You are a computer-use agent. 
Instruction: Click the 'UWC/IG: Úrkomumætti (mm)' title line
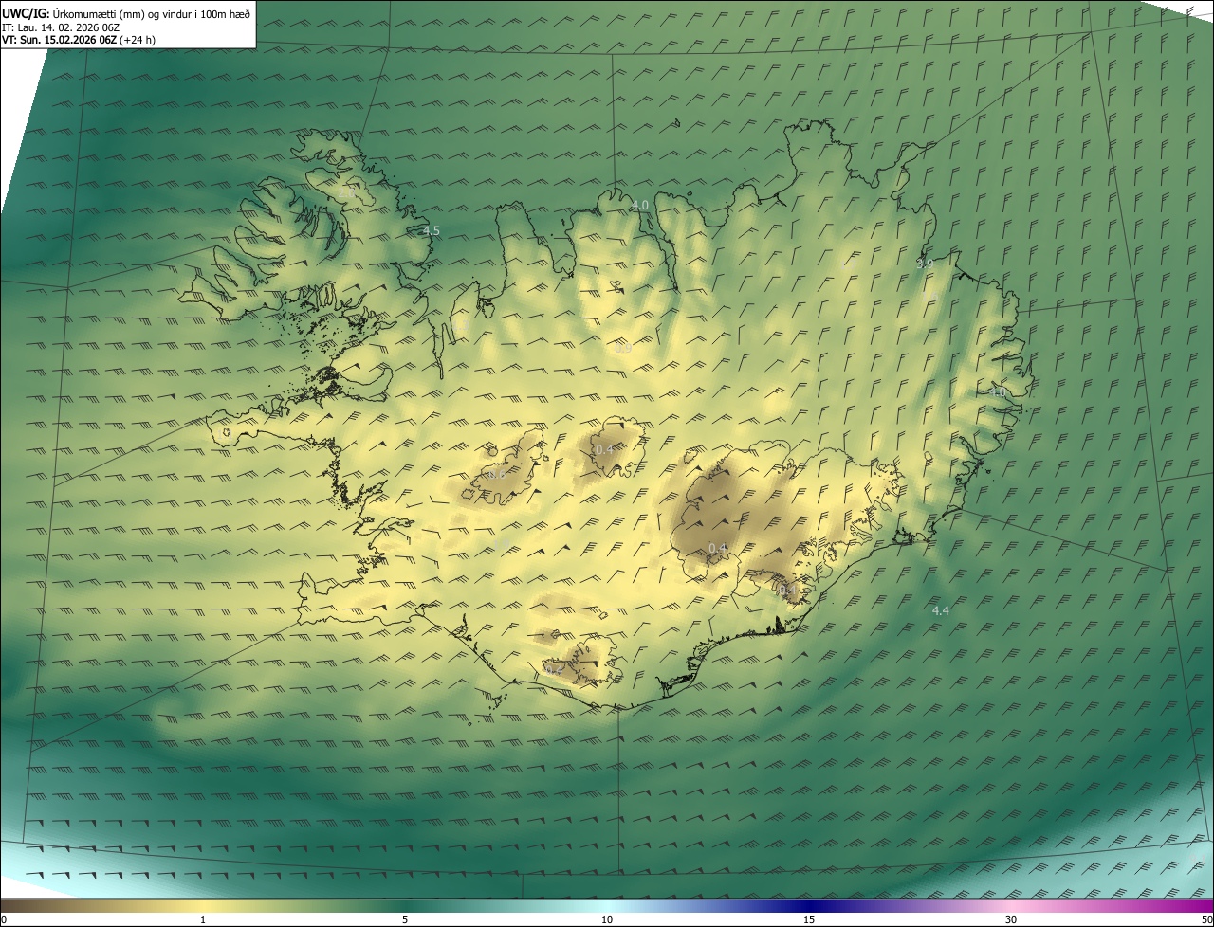pos(126,14)
